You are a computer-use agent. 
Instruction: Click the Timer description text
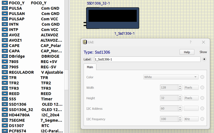[47, 99]
